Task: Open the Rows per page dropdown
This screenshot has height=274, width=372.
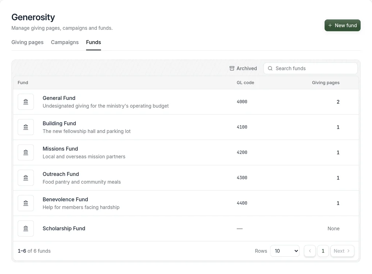Action: [x=285, y=251]
